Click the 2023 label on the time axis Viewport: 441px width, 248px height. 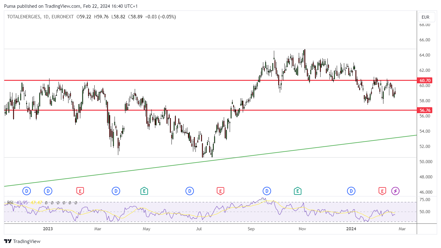click(x=48, y=229)
